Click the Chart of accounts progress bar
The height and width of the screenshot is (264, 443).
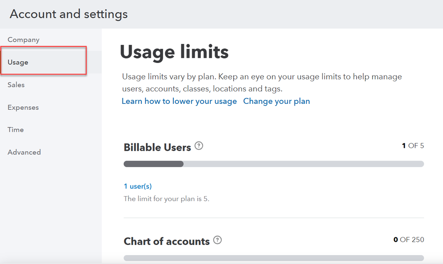274,258
